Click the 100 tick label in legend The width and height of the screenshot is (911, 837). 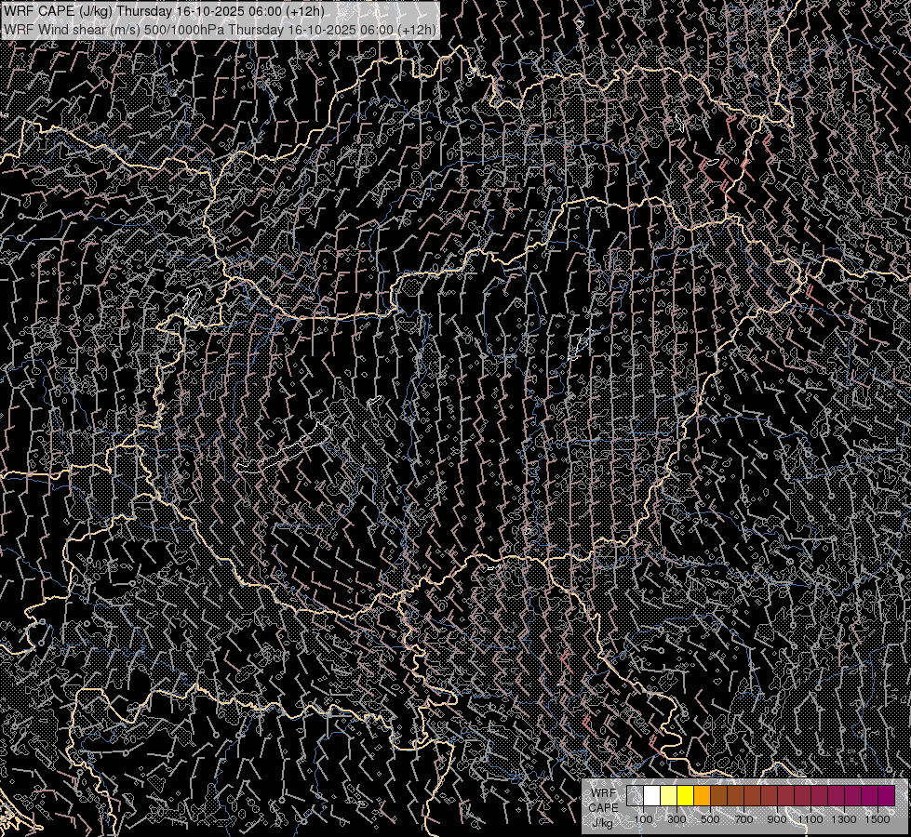643,819
